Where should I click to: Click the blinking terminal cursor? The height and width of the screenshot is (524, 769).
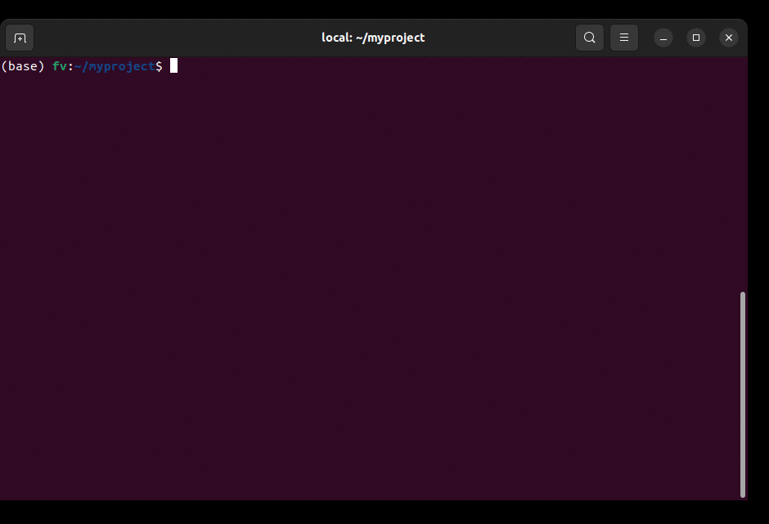pos(173,66)
